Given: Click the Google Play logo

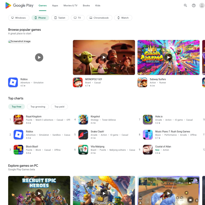Looking at the screenshot, I should (x=19, y=5).
